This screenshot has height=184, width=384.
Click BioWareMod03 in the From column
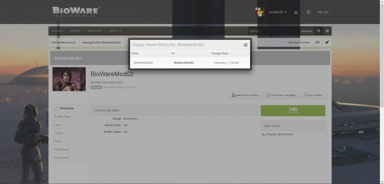tap(143, 63)
